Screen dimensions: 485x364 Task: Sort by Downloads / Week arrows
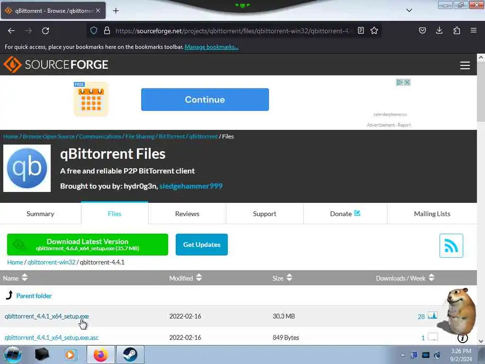point(431,278)
